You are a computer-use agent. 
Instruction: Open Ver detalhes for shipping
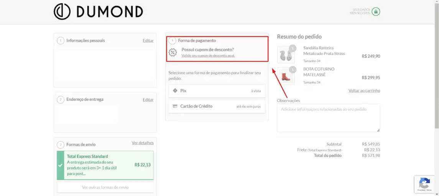(x=143, y=143)
